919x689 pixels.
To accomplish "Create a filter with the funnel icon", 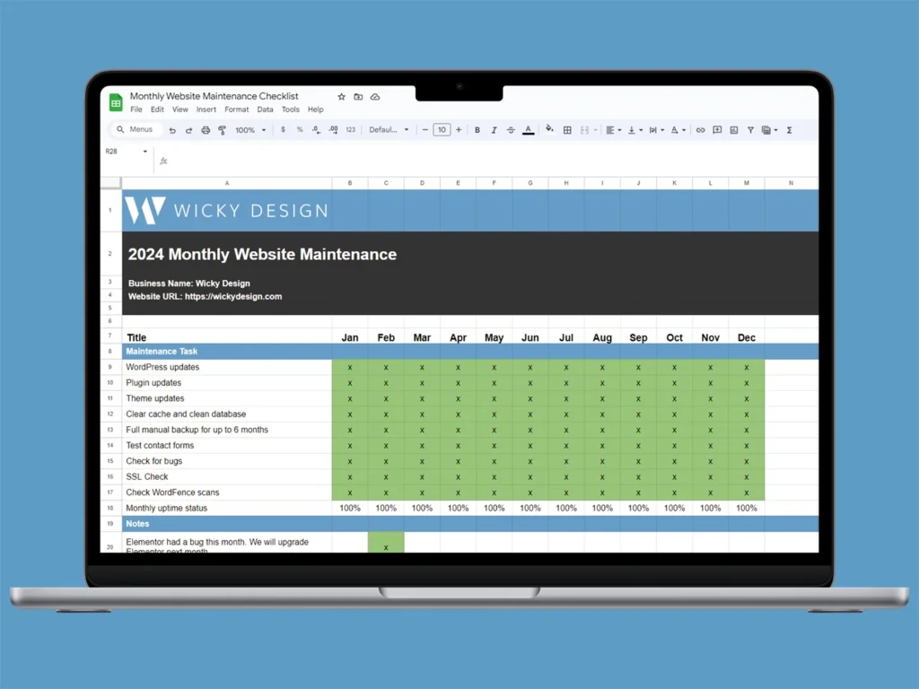I will (751, 130).
